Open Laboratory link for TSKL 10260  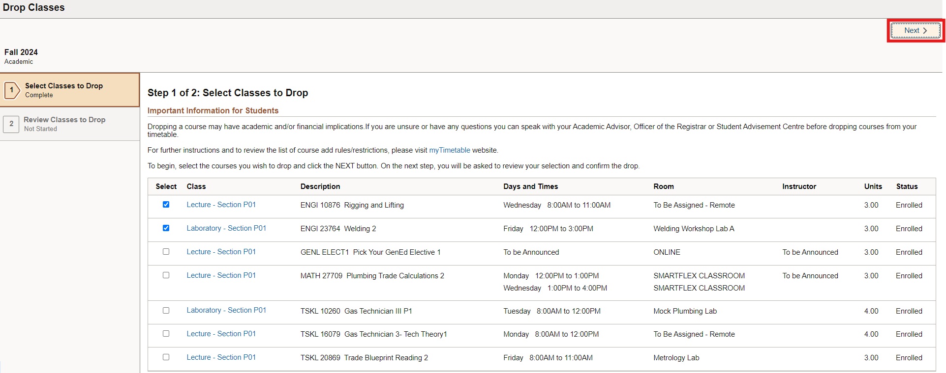coord(226,310)
